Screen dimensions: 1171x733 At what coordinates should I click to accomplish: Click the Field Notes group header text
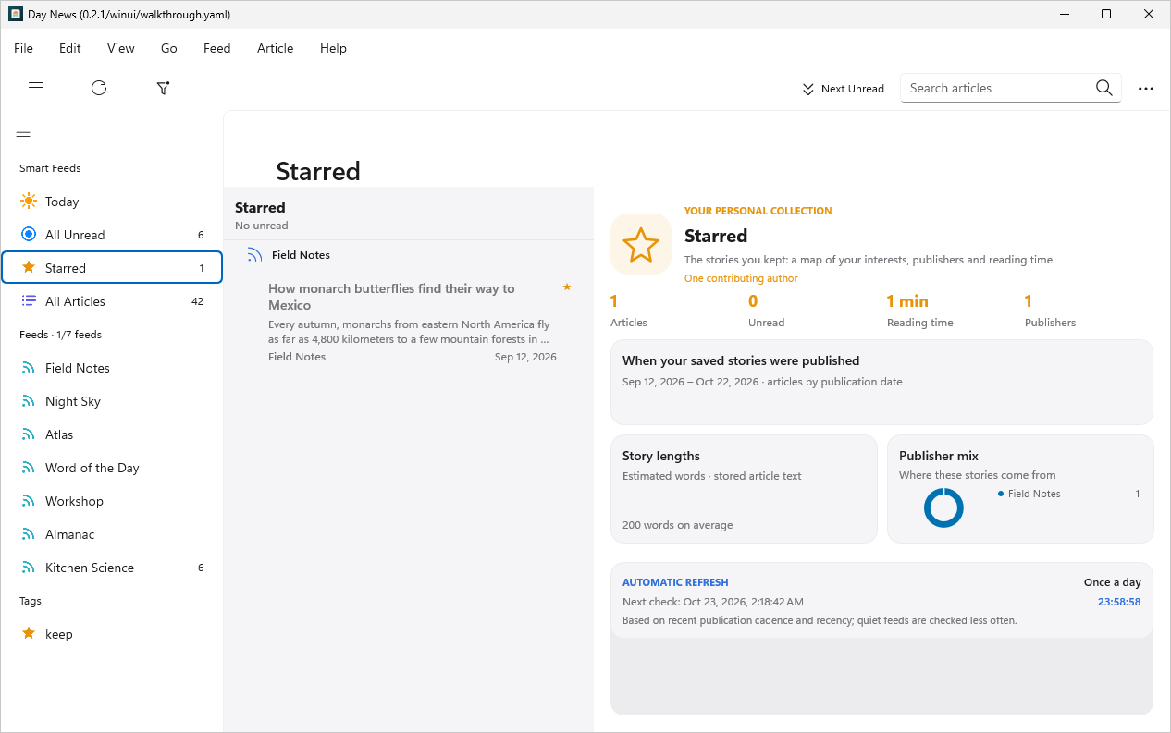tap(301, 255)
